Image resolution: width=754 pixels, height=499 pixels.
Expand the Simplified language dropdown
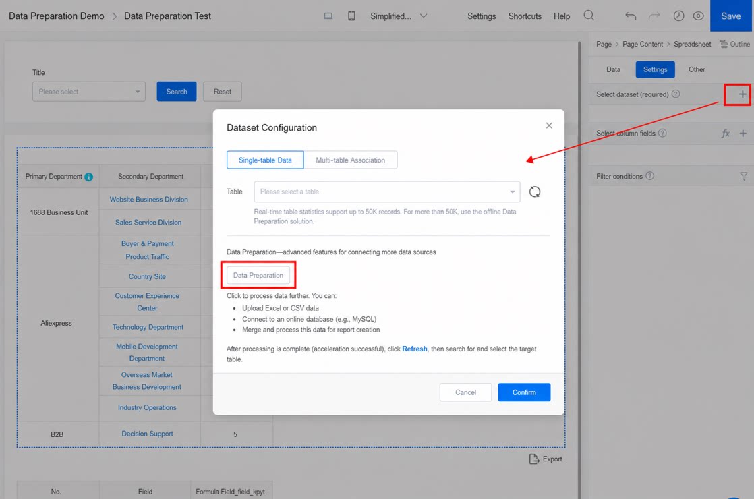point(399,16)
